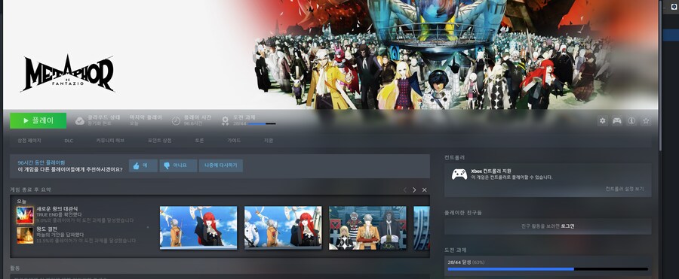
Task: Open the 커뮤니티 허브 tab
Action: tap(110, 141)
